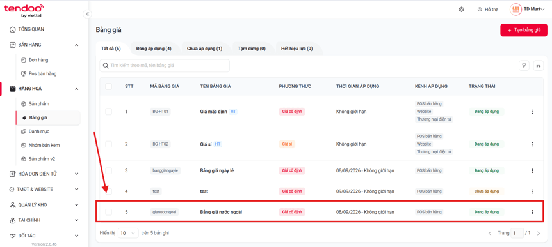Viewport: 552px width, 247px height.
Task: Go to the previous page arrow
Action: (490, 234)
